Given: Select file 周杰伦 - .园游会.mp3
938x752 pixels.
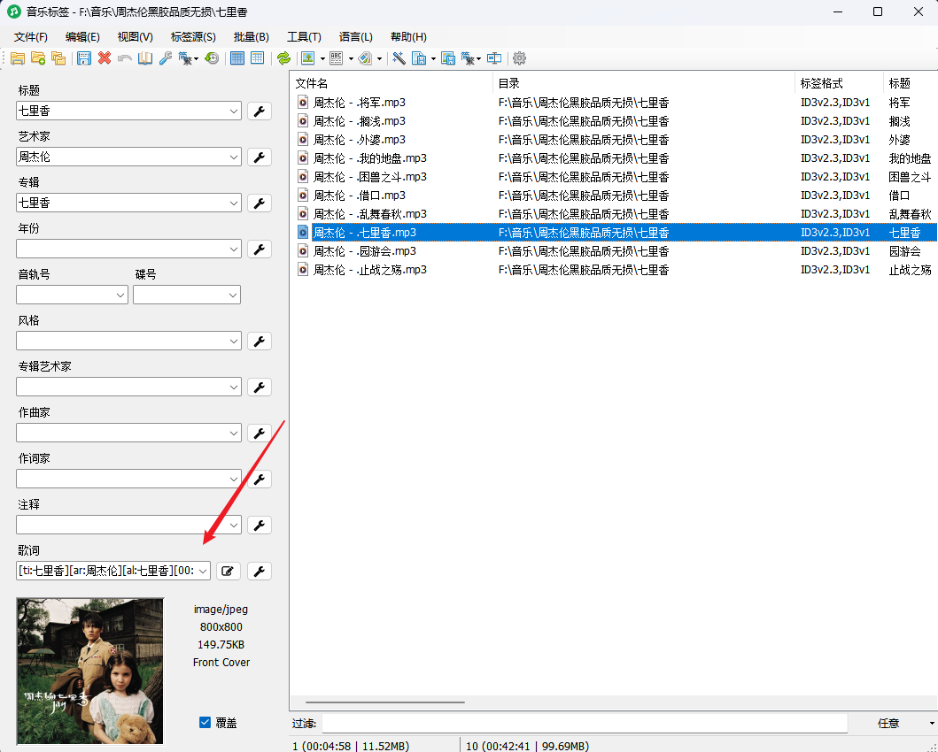Looking at the screenshot, I should [x=365, y=251].
